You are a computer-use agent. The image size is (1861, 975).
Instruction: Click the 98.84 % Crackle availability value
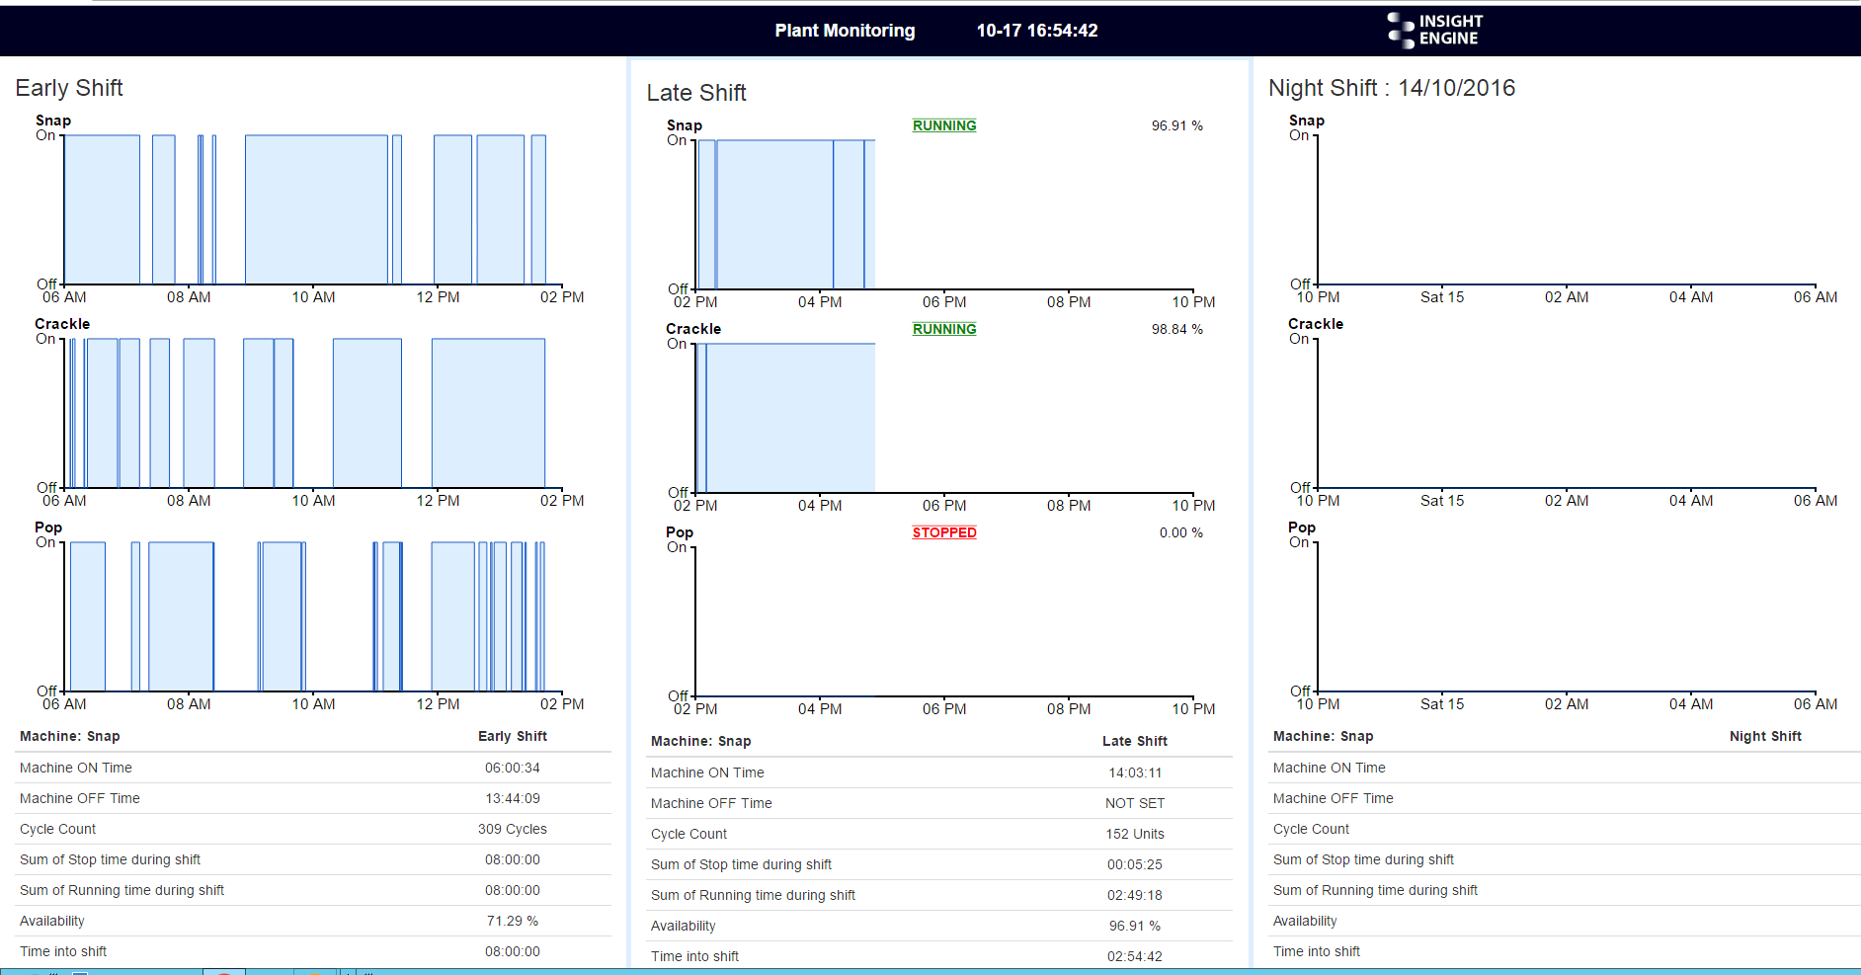(1176, 329)
